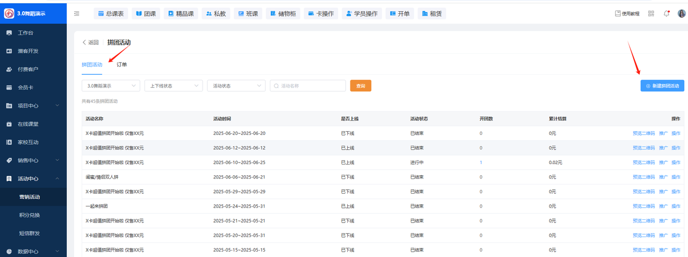The height and width of the screenshot is (257, 688).
Task: Open the notification bell
Action: (x=666, y=13)
